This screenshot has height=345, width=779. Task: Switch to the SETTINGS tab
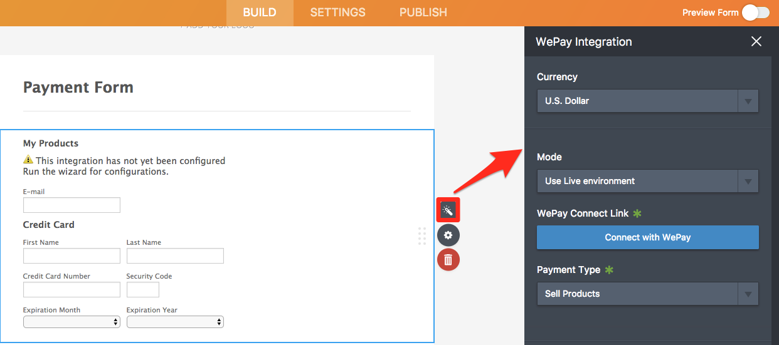coord(337,13)
